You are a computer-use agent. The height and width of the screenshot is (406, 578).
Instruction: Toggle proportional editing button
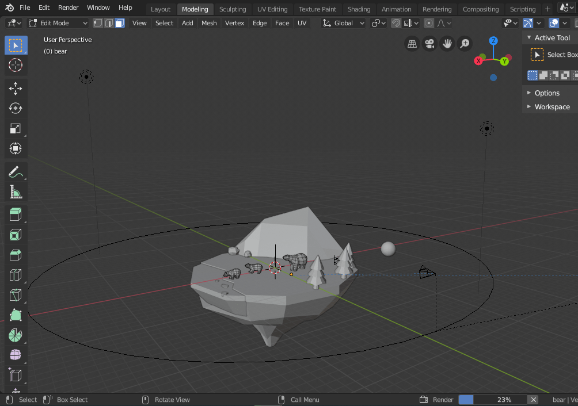[429, 23]
